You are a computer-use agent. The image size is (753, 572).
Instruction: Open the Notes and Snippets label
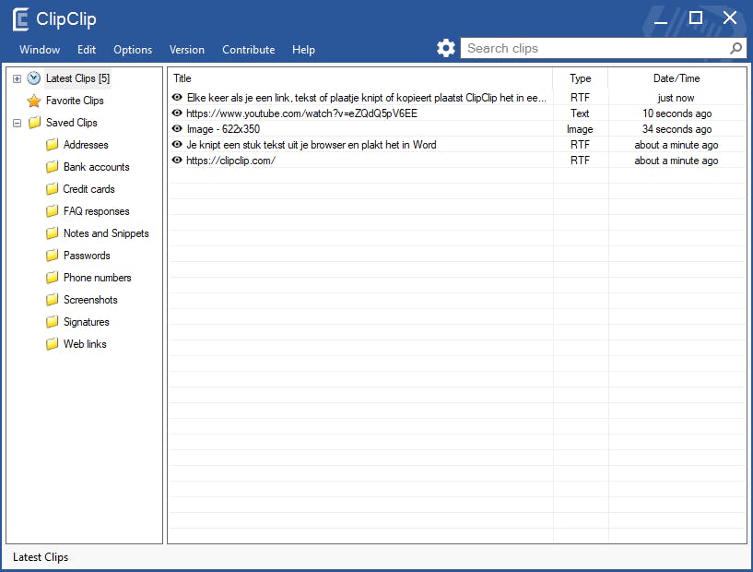[x=106, y=233]
